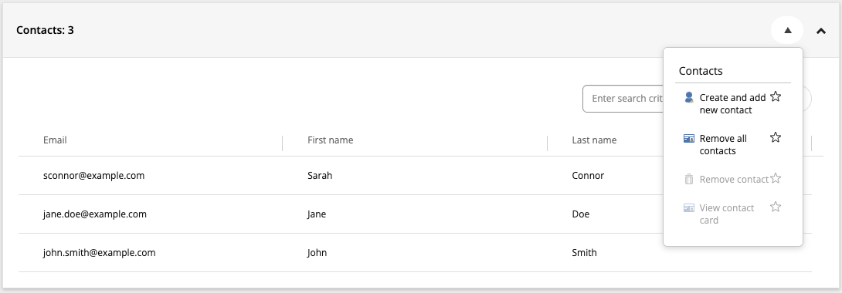
Task: Select the sconnor@example.com cell
Action: tap(94, 176)
